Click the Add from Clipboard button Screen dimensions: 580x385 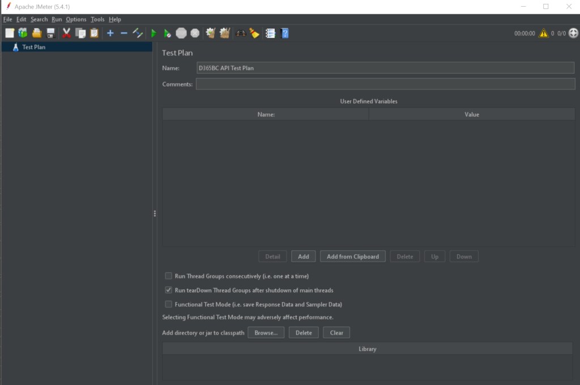(x=353, y=256)
